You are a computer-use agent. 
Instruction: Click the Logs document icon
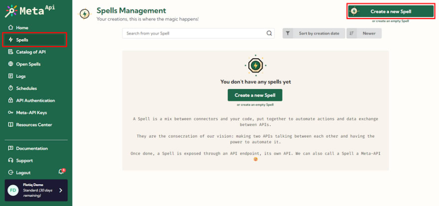[10, 76]
